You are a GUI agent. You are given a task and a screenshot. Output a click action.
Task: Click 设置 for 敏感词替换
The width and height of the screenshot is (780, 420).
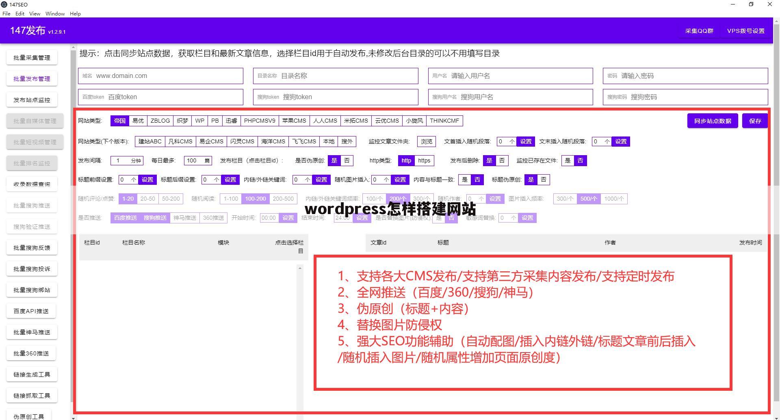click(x=527, y=218)
